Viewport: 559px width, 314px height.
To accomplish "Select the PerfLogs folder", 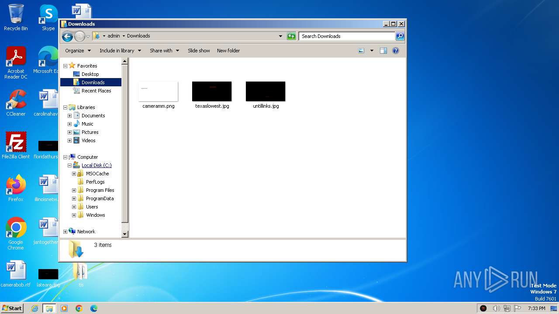I will (95, 182).
